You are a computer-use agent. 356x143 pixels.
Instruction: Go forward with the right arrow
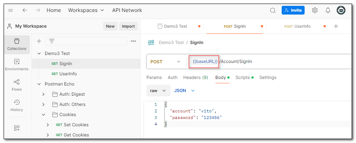click(38, 11)
